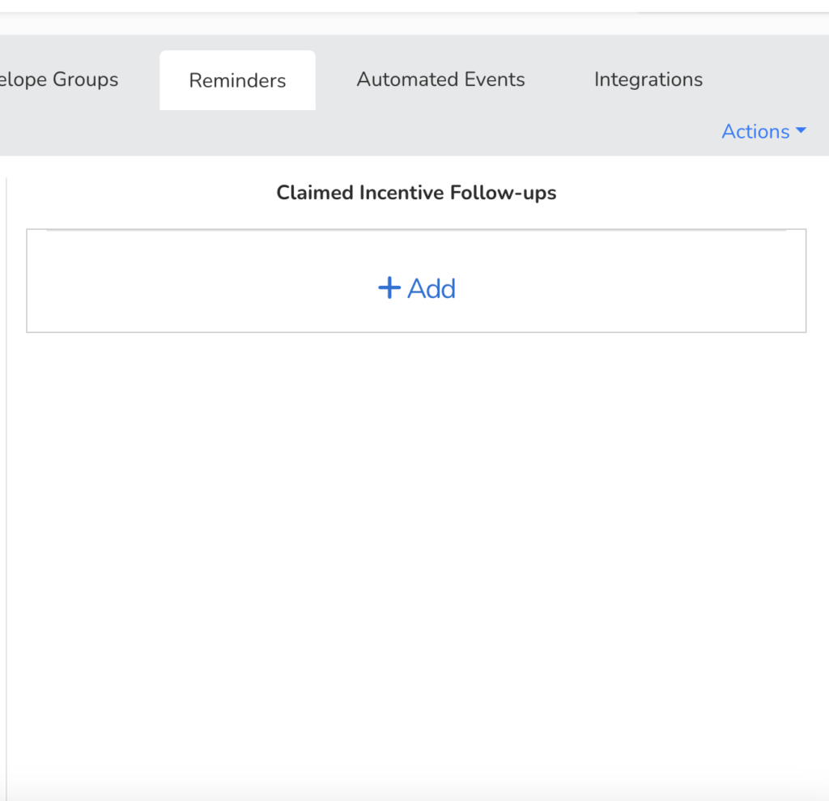This screenshot has height=801, width=829.
Task: Click the gray tab strip left of Actions
Action: (486, 132)
